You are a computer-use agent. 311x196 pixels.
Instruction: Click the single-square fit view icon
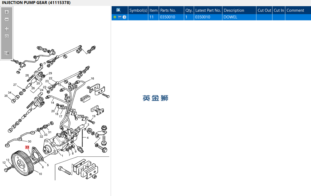click(x=7, y=36)
